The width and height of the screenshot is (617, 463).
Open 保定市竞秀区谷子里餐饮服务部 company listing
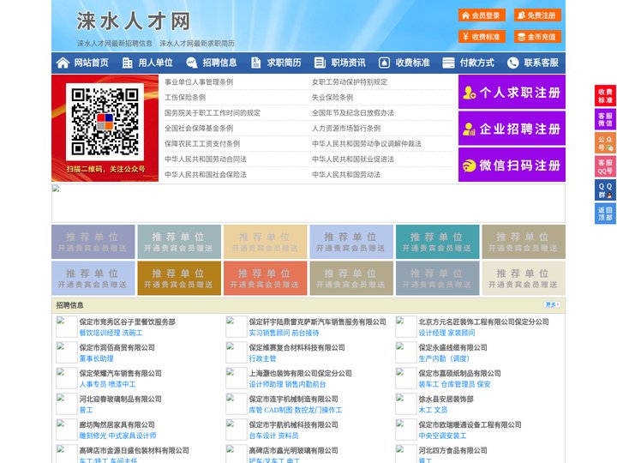coord(127,322)
